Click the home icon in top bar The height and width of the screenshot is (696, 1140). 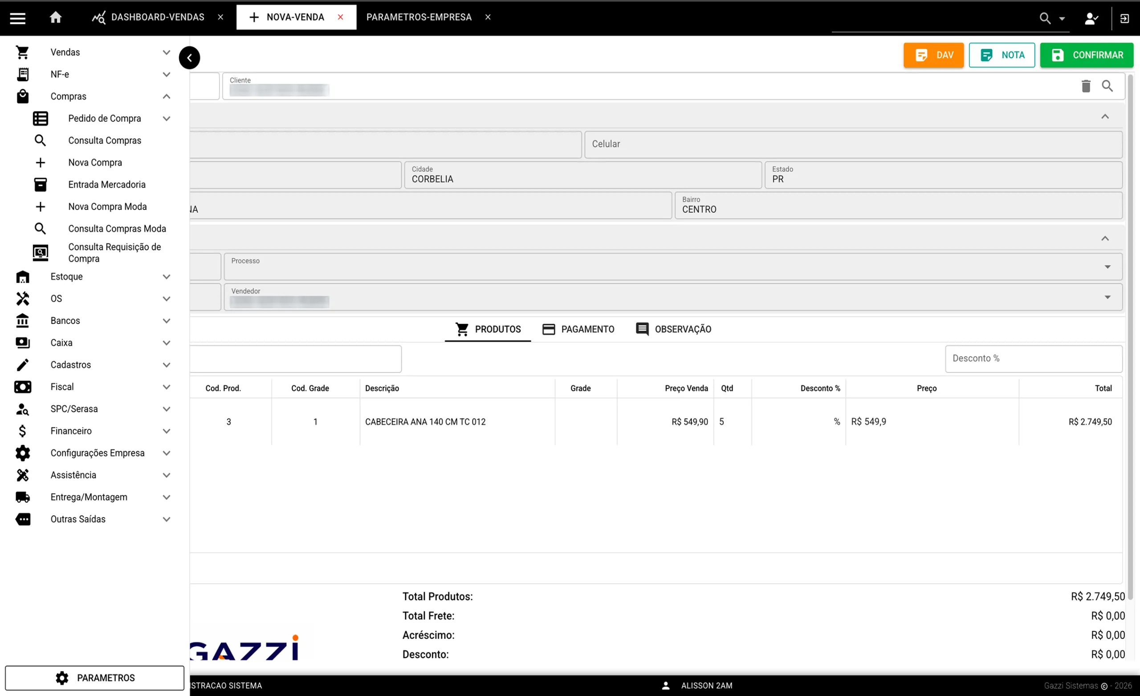click(56, 17)
